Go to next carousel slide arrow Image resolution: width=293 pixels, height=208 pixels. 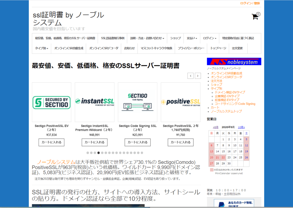click(198, 76)
